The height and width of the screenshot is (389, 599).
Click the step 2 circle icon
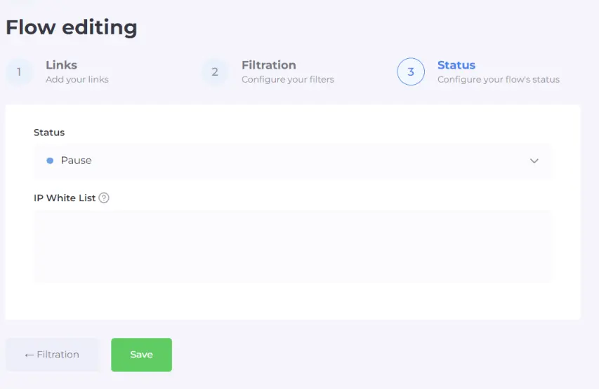[215, 71]
